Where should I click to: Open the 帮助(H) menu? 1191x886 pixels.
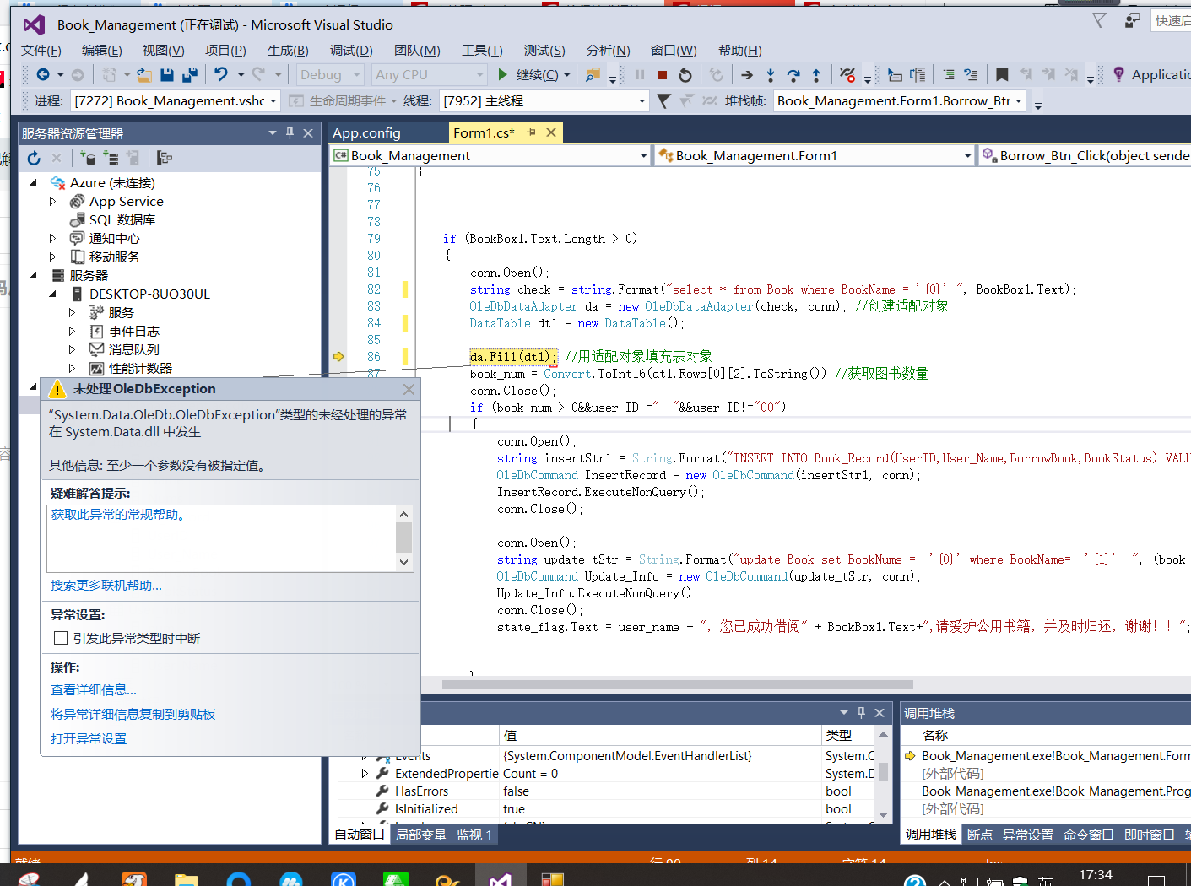click(x=739, y=51)
